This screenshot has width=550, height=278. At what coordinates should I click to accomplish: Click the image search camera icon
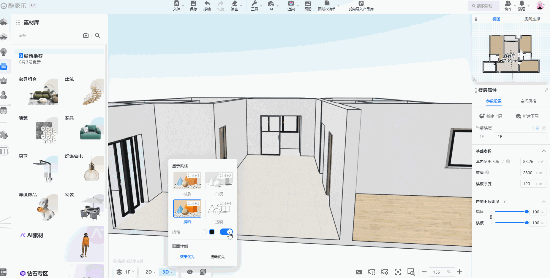pos(86,36)
